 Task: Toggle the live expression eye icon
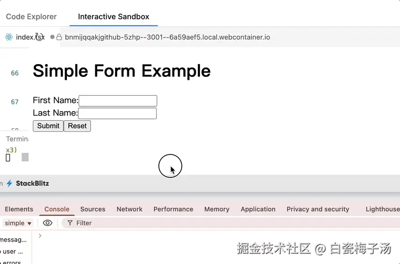point(48,223)
